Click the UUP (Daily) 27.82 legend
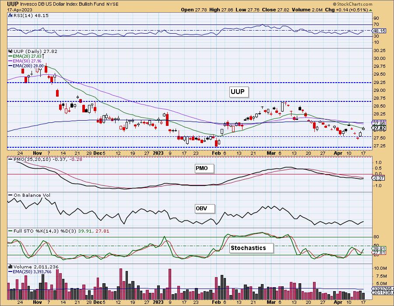 [35, 51]
